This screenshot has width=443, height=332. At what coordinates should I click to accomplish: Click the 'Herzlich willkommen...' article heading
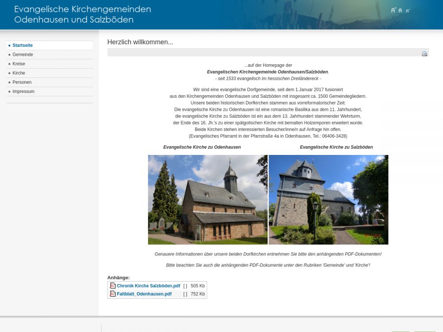(140, 42)
